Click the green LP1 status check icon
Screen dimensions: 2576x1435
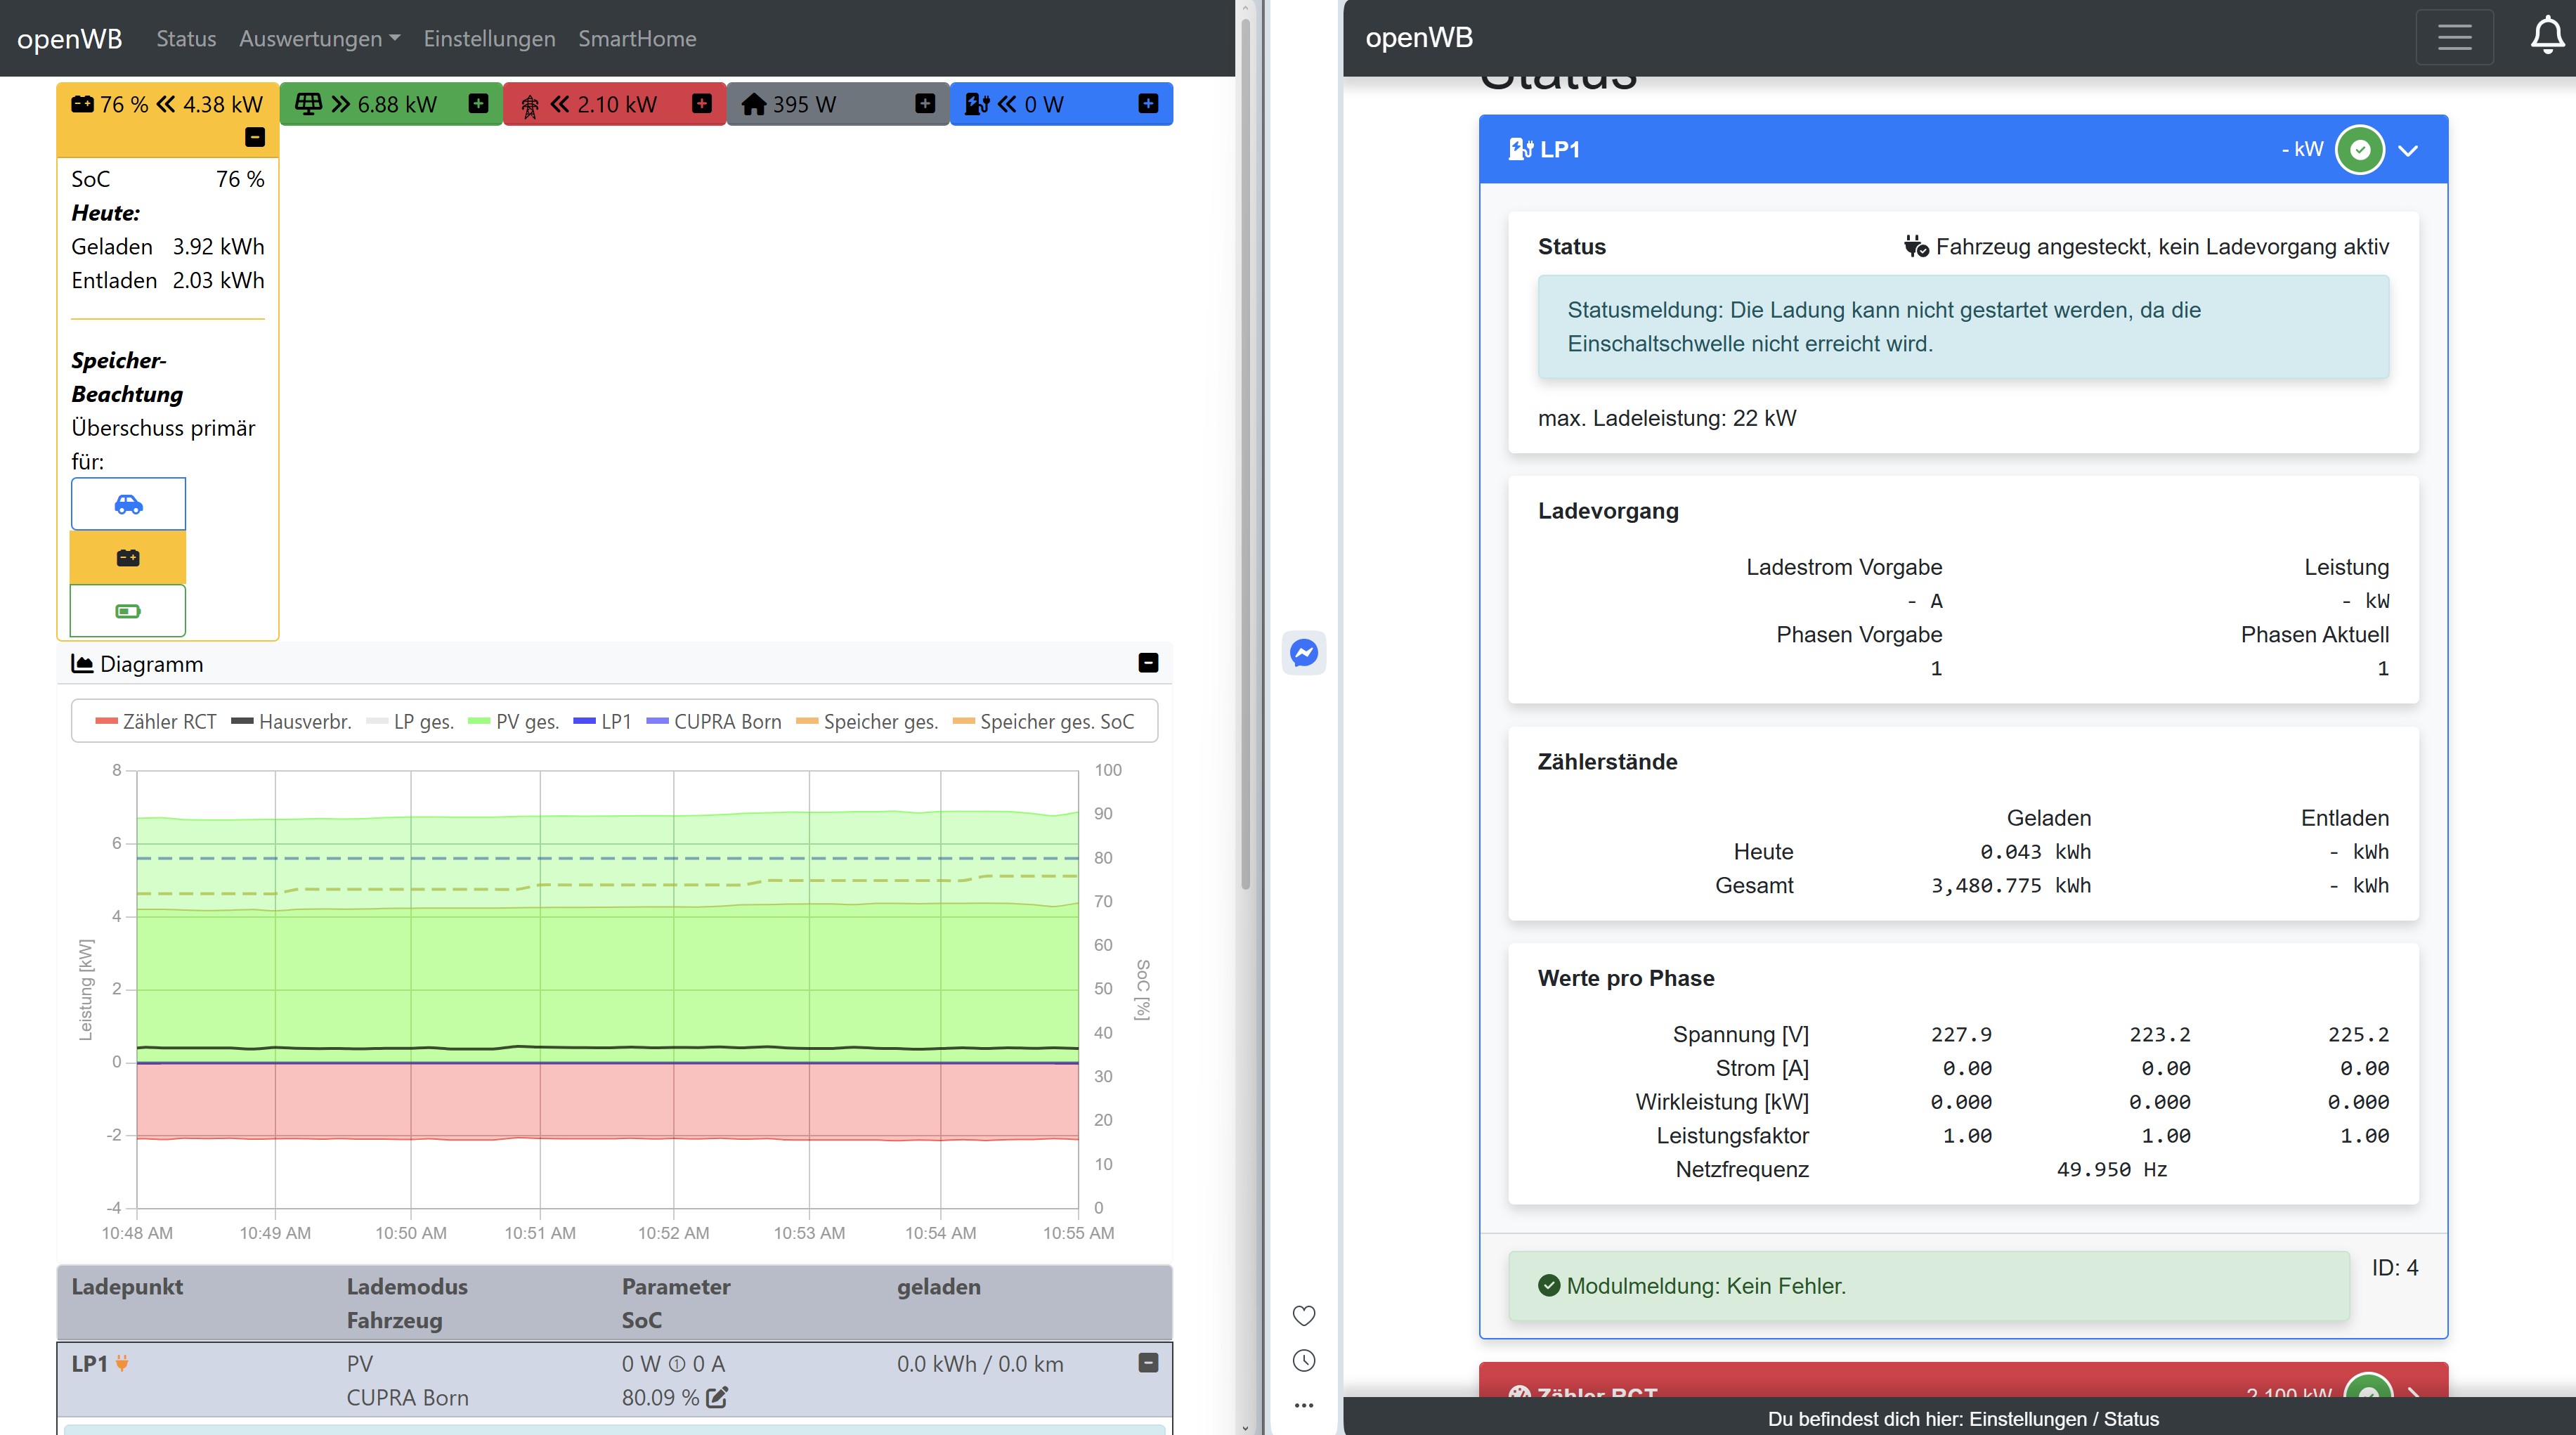click(2359, 150)
